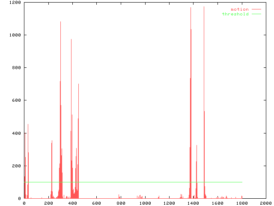Select the 600 label on the x-axis
Image resolution: width=274 pixels, height=206 pixels.
(96, 203)
